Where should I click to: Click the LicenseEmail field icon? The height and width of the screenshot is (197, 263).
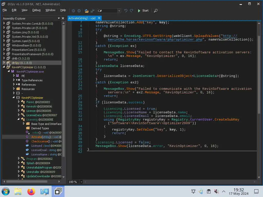coord(27,150)
